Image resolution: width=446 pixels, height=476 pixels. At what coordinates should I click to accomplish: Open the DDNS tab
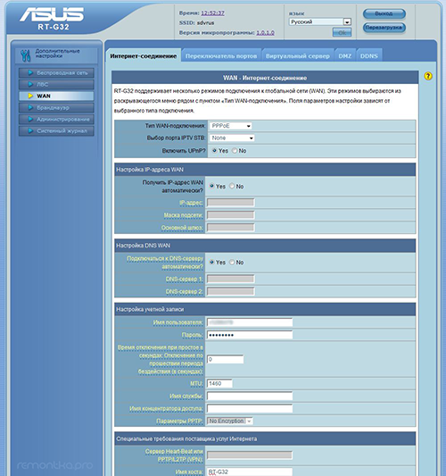[369, 56]
